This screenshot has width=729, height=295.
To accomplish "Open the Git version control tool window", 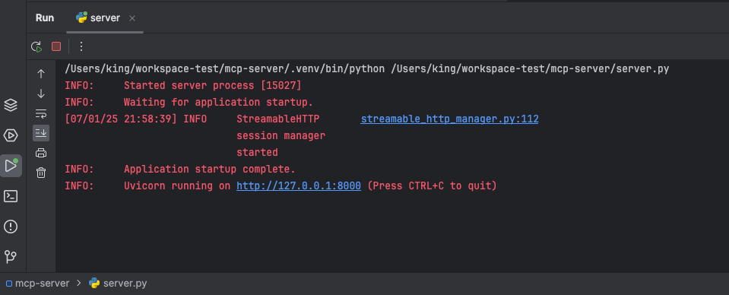I will tap(11, 256).
